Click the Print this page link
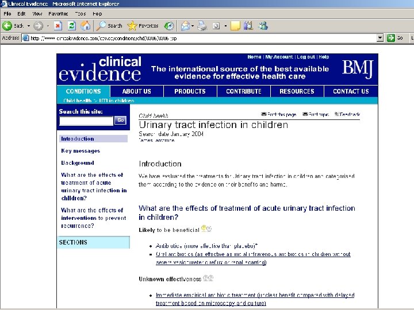This screenshot has height=310, width=414. [x=278, y=114]
